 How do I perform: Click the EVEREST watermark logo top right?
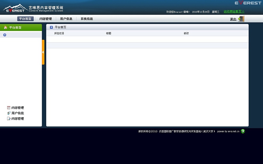(x=248, y=3)
